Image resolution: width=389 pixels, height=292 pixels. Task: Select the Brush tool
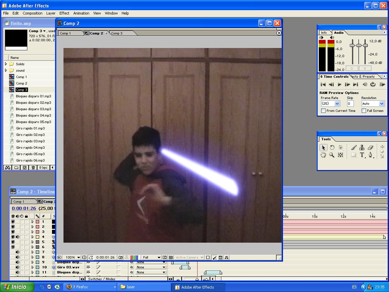pyautogui.click(x=354, y=148)
